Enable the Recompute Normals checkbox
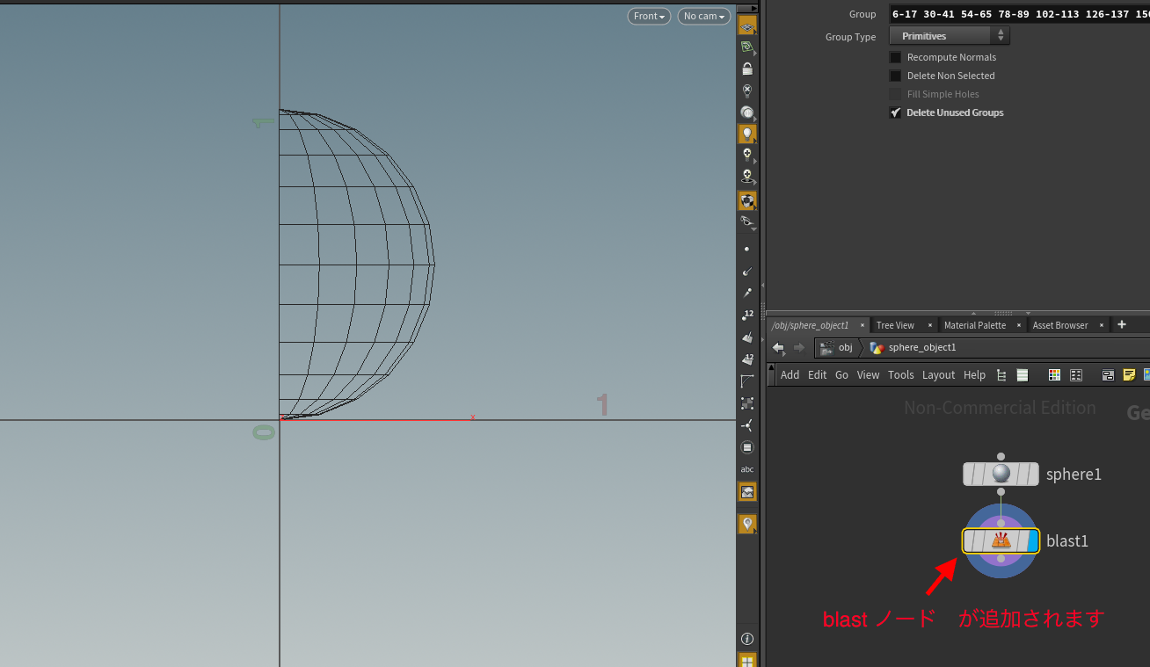The height and width of the screenshot is (667, 1150). pyautogui.click(x=895, y=57)
